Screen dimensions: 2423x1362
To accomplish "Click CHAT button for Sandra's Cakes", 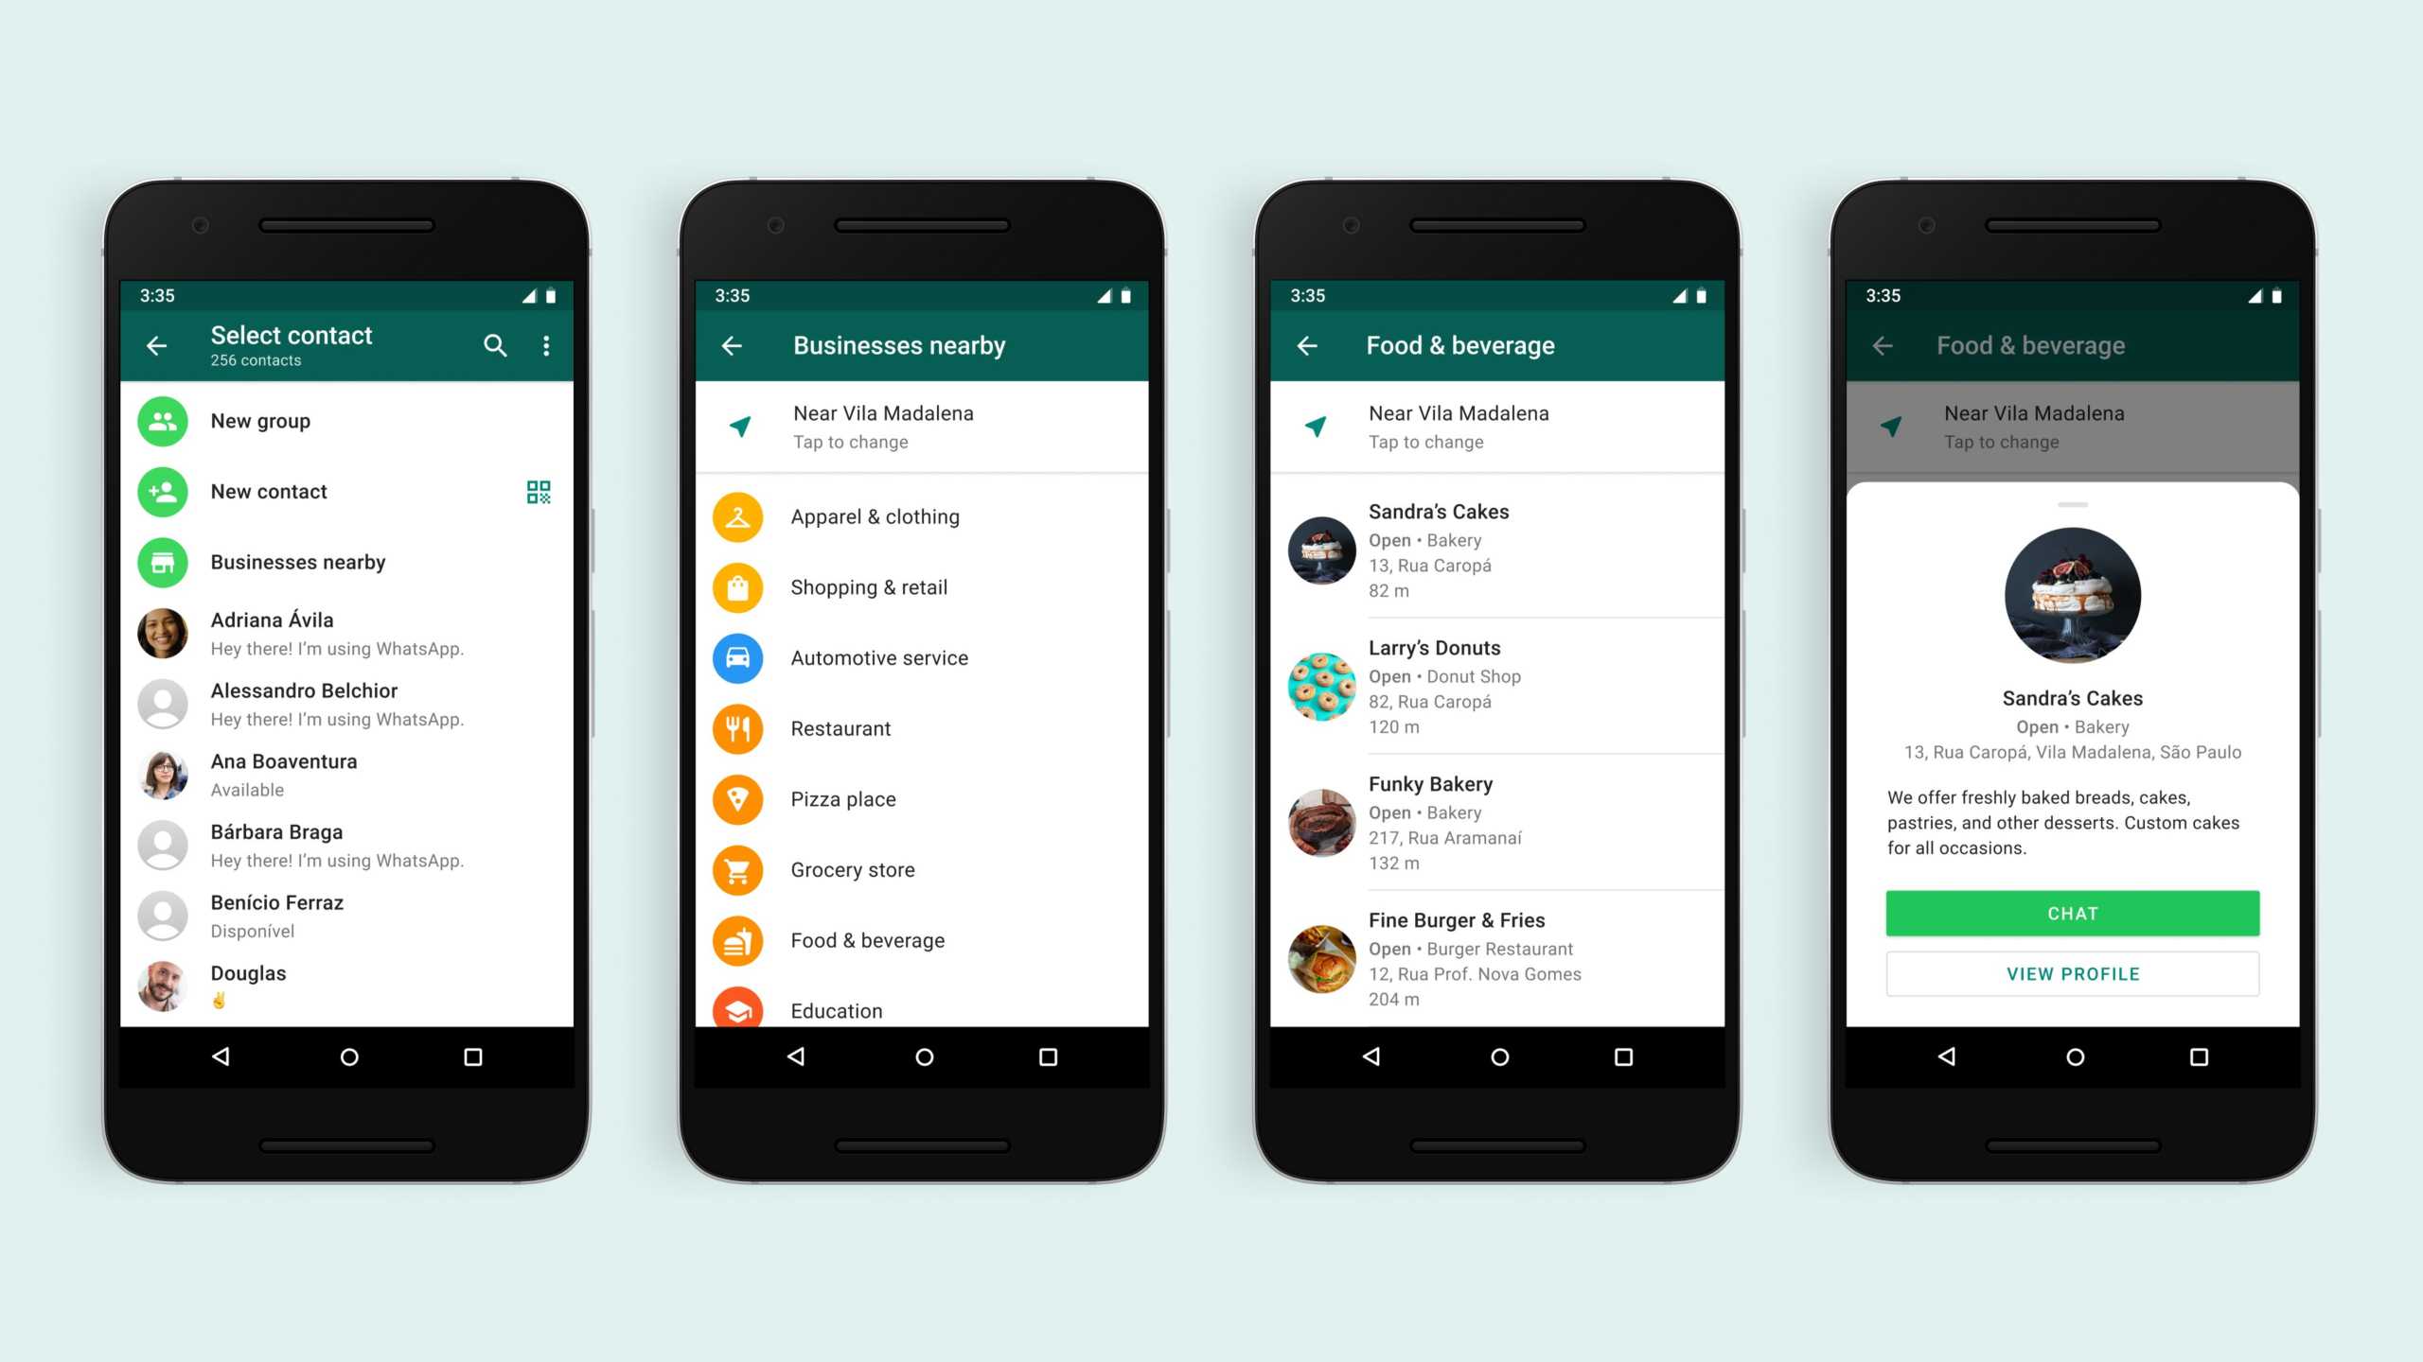I will click(2070, 912).
